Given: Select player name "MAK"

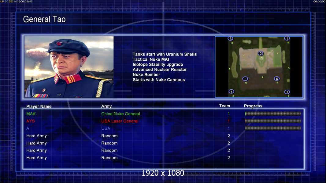Looking at the screenshot, I should pos(31,114).
